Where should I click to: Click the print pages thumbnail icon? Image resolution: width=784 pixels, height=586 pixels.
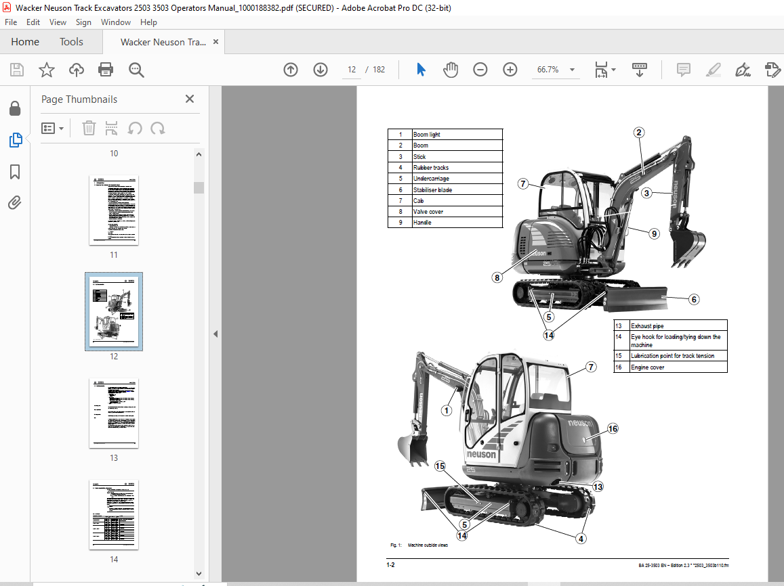click(112, 129)
